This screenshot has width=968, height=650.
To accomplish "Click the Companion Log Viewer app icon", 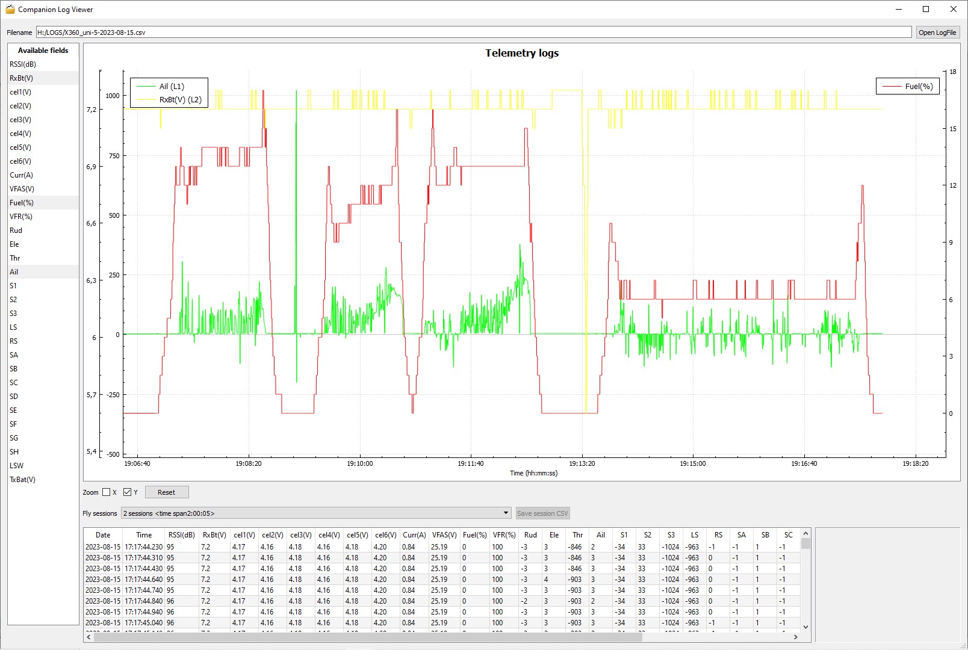I will coord(10,9).
